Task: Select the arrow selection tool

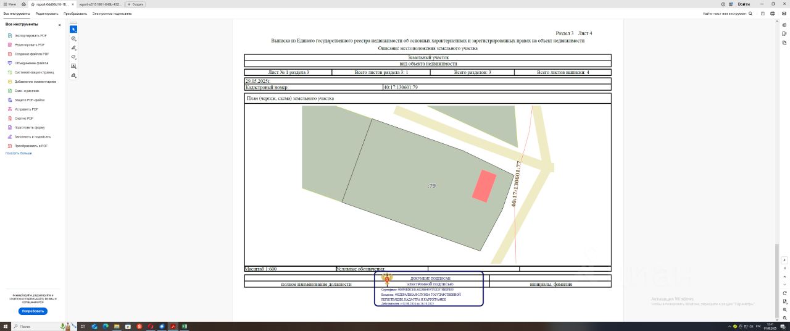Action: pyautogui.click(x=74, y=29)
